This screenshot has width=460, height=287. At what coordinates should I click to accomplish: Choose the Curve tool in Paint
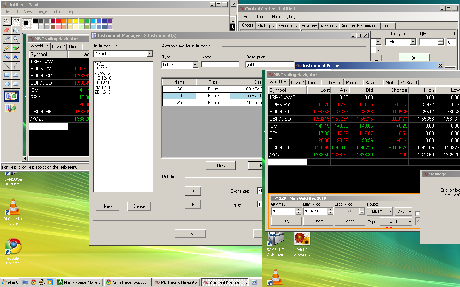(16, 66)
